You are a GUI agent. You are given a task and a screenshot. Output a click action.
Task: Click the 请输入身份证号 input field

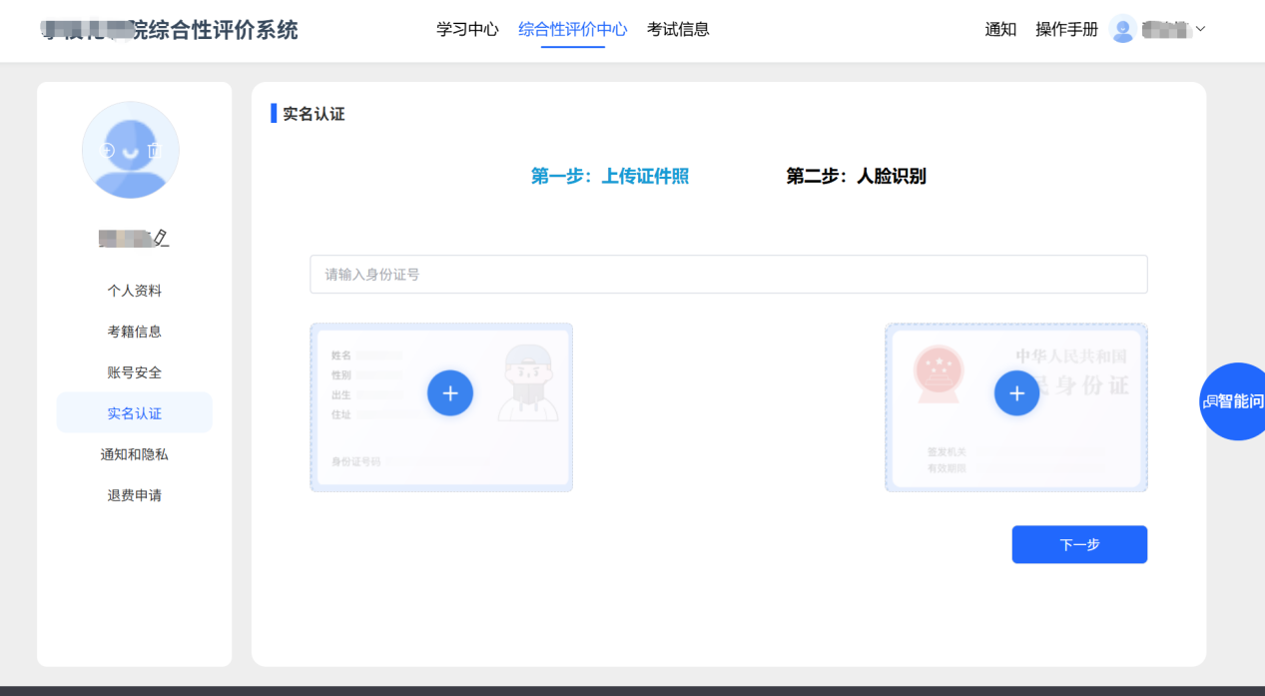point(728,275)
